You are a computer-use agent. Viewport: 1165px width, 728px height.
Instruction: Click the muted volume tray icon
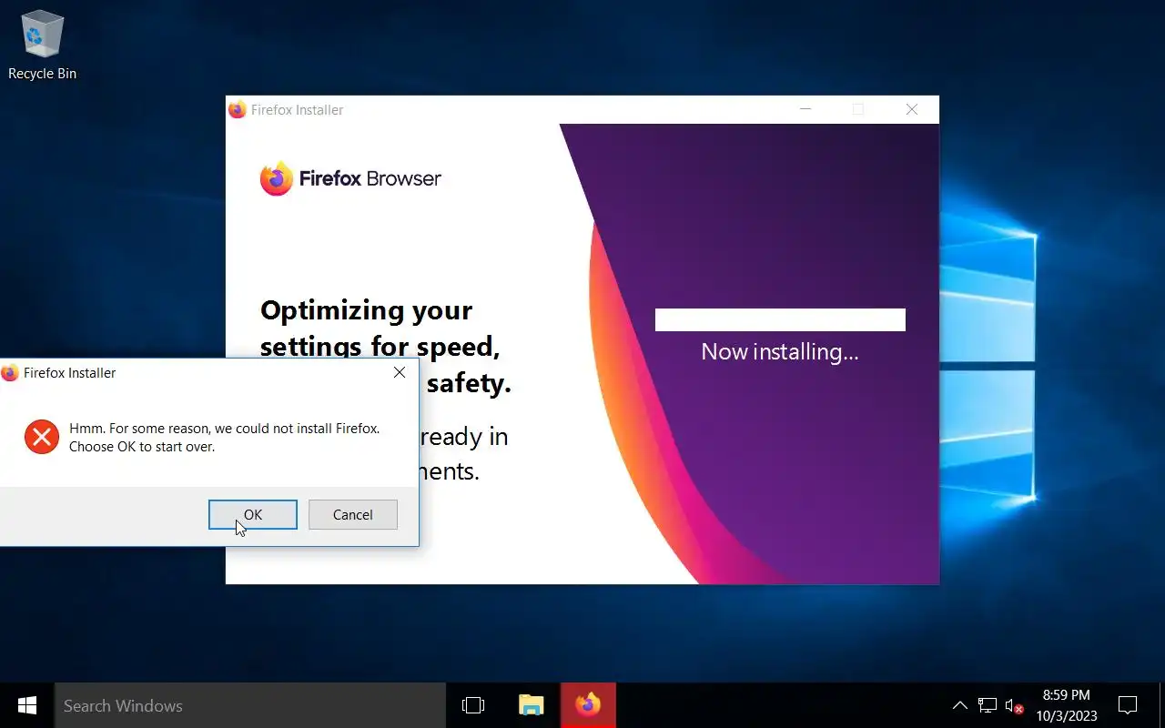click(x=1014, y=705)
